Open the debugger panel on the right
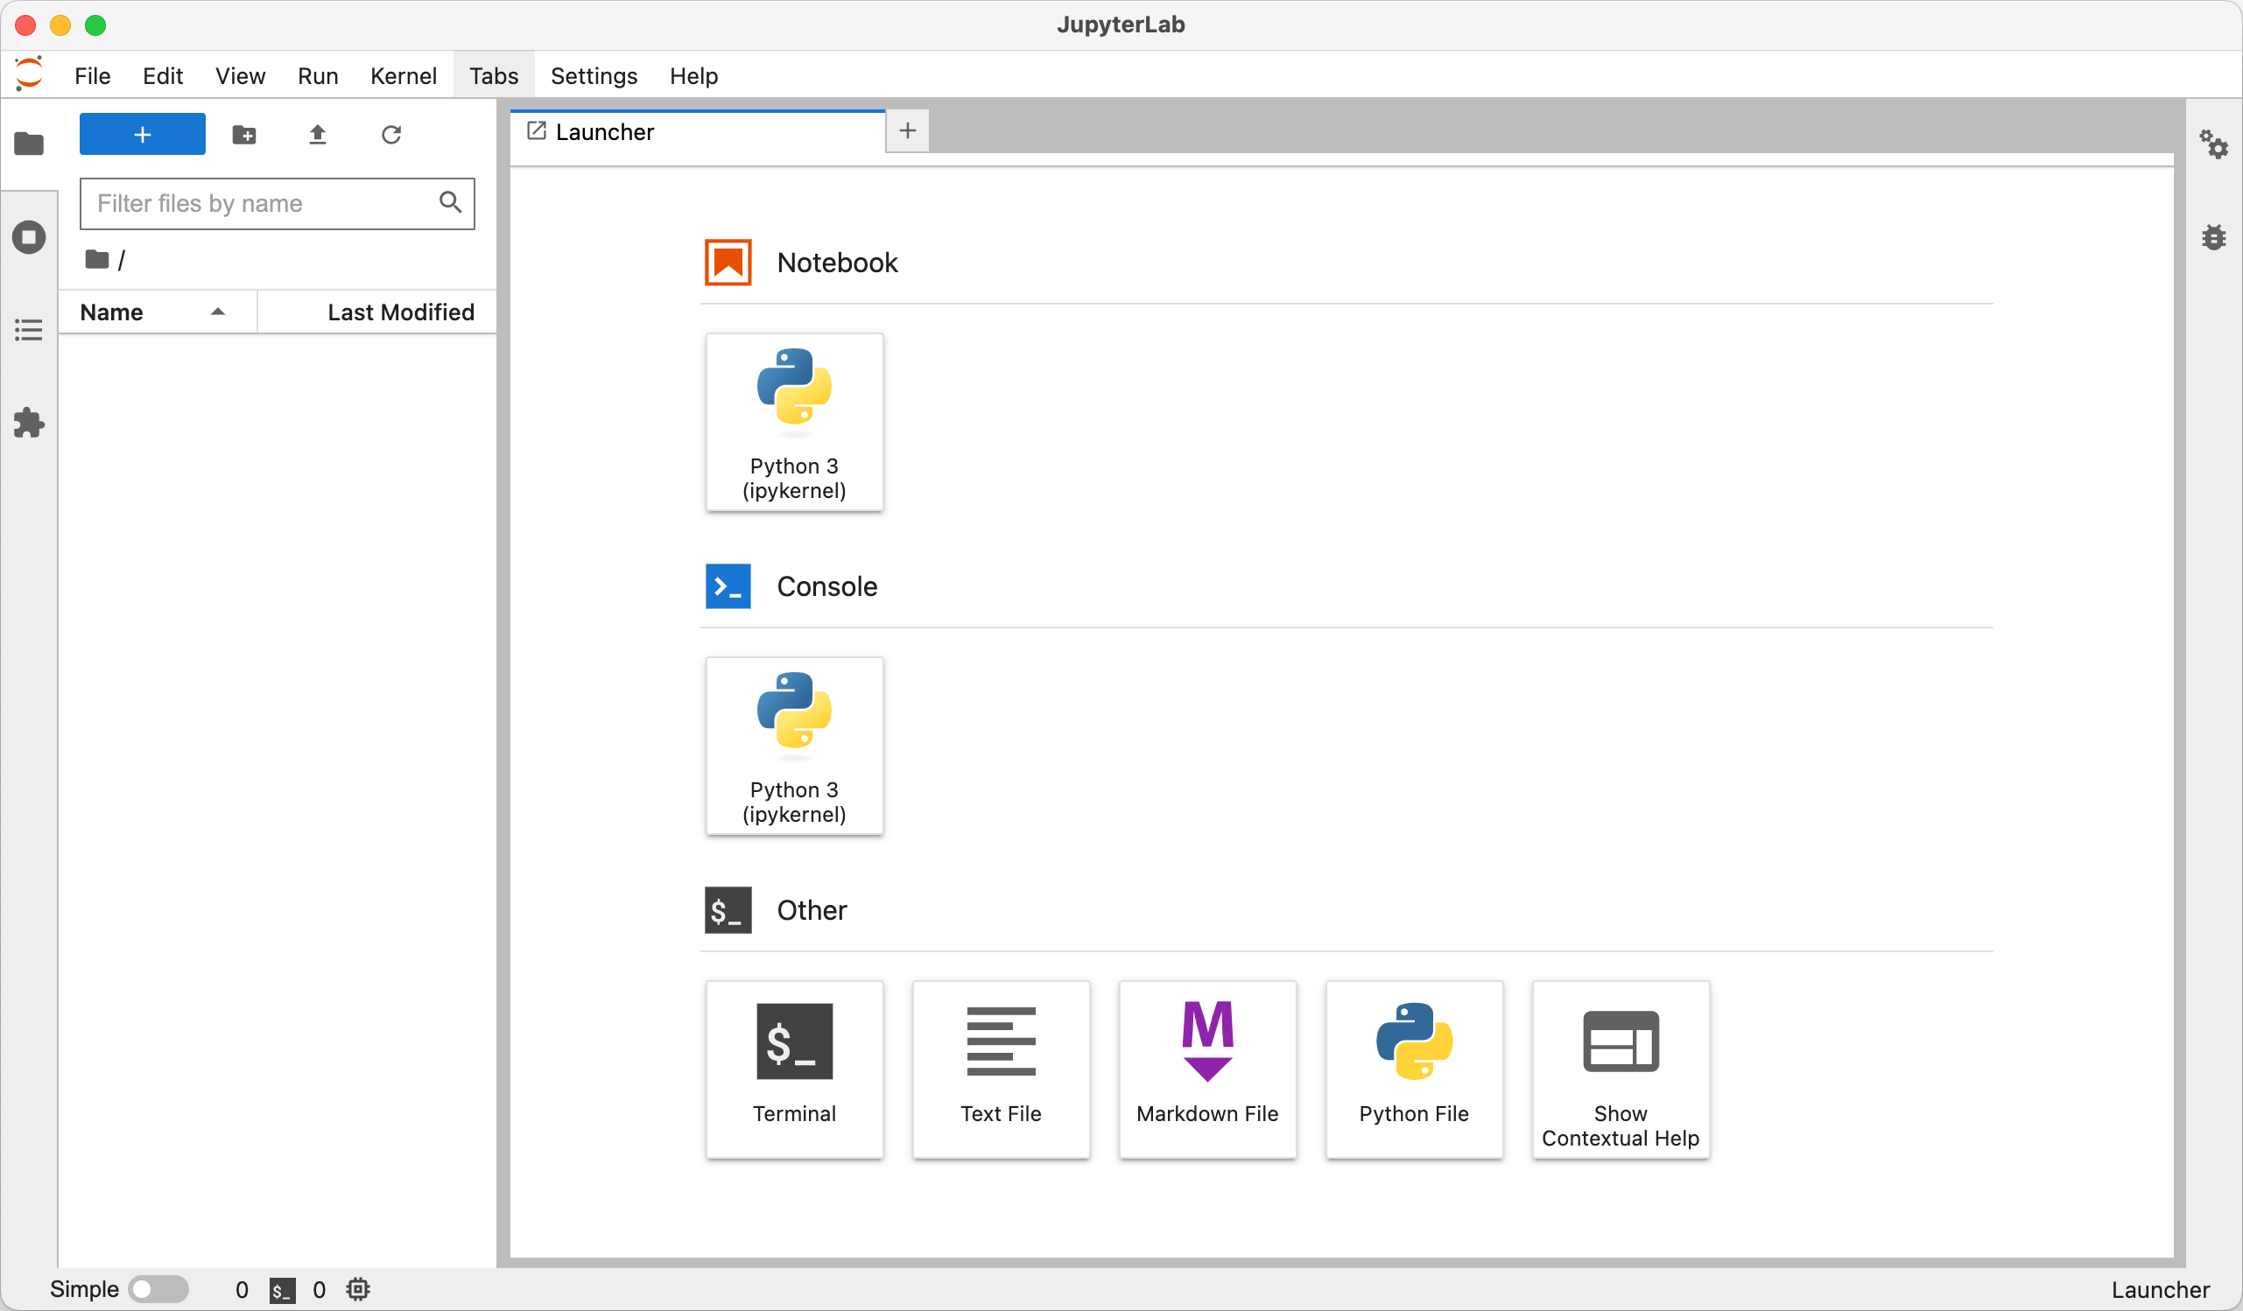The width and height of the screenshot is (2243, 1311). [x=2215, y=237]
